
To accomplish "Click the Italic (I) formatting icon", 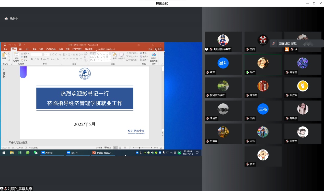I will pos(35,59).
